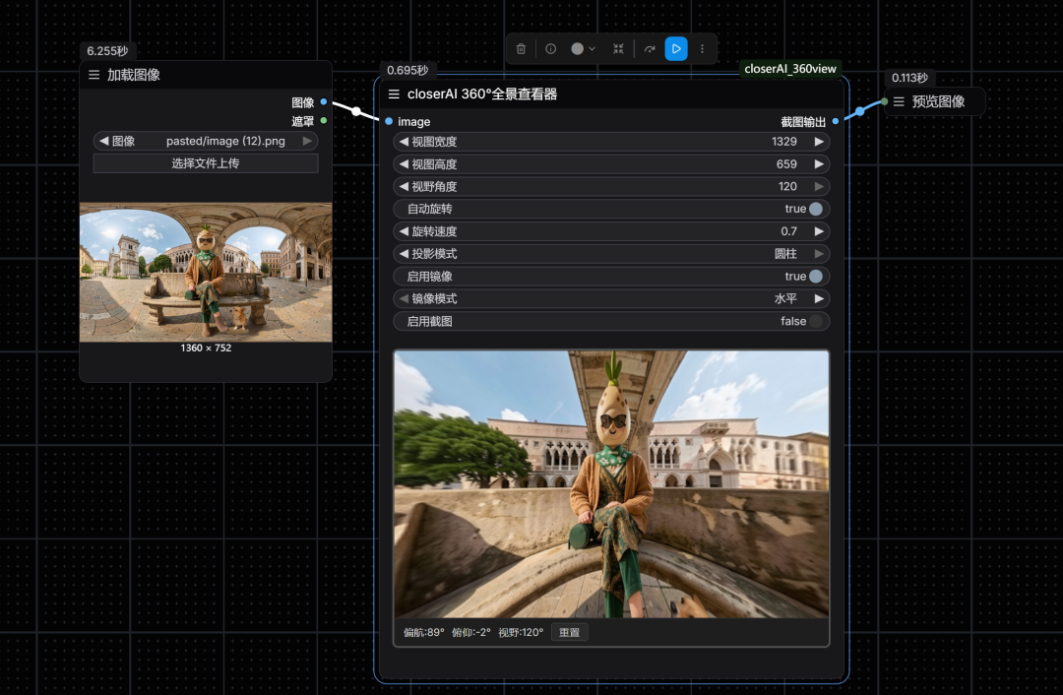Open 加载图像 node hamburger menu
This screenshot has width=1063, height=695.
tap(94, 75)
